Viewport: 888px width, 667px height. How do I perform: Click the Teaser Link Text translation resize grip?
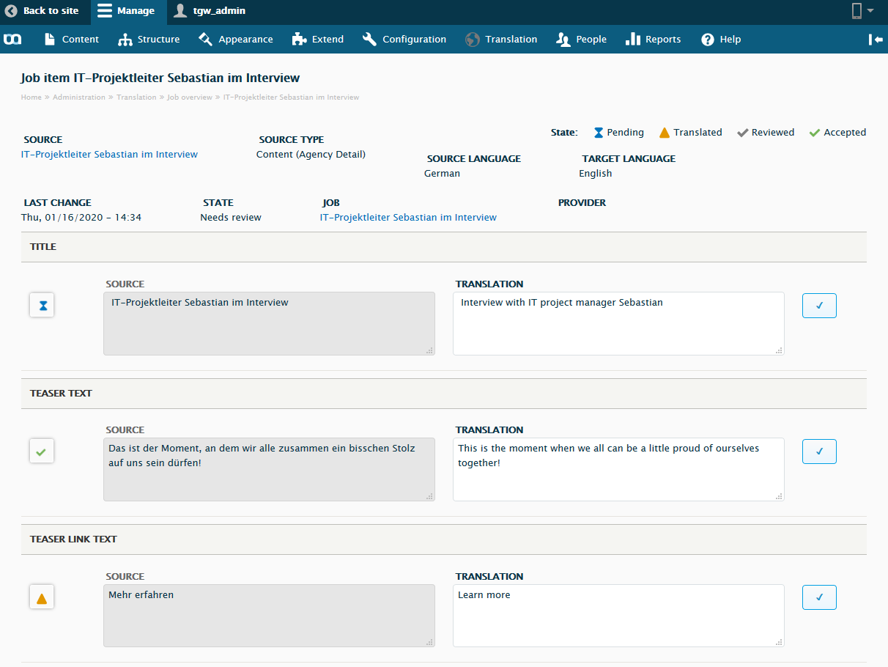pyautogui.click(x=779, y=642)
